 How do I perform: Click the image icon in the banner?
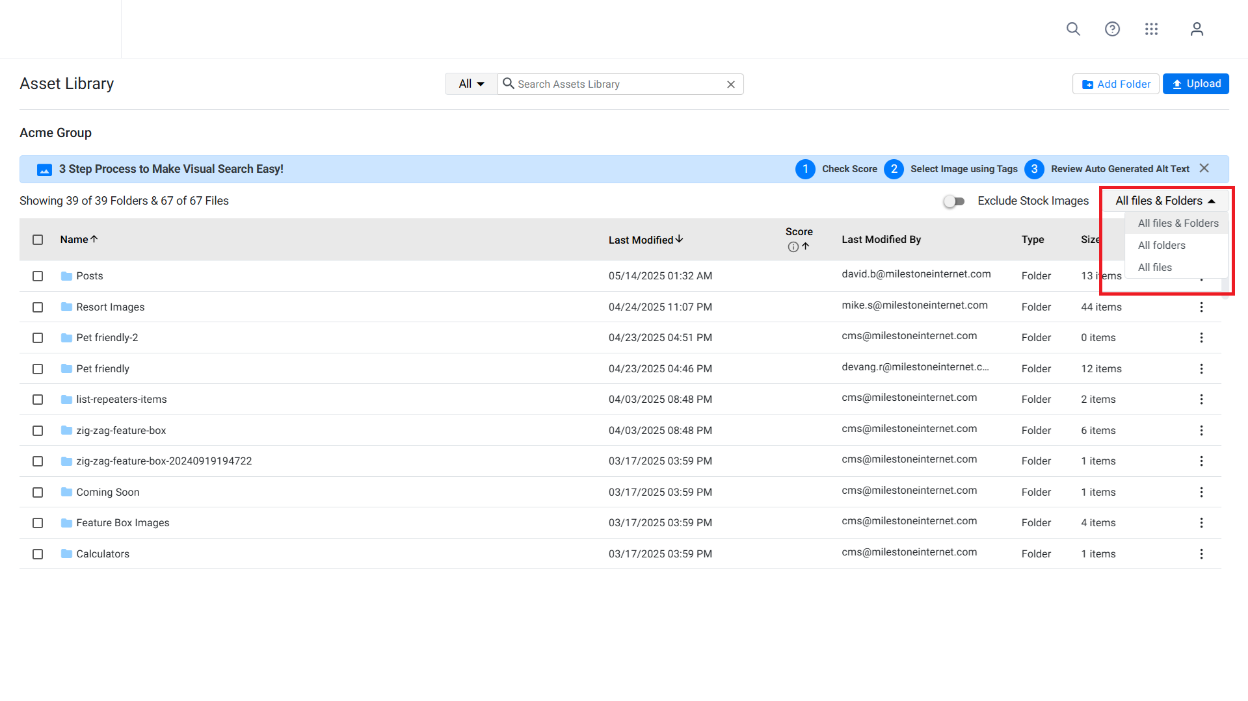point(44,170)
